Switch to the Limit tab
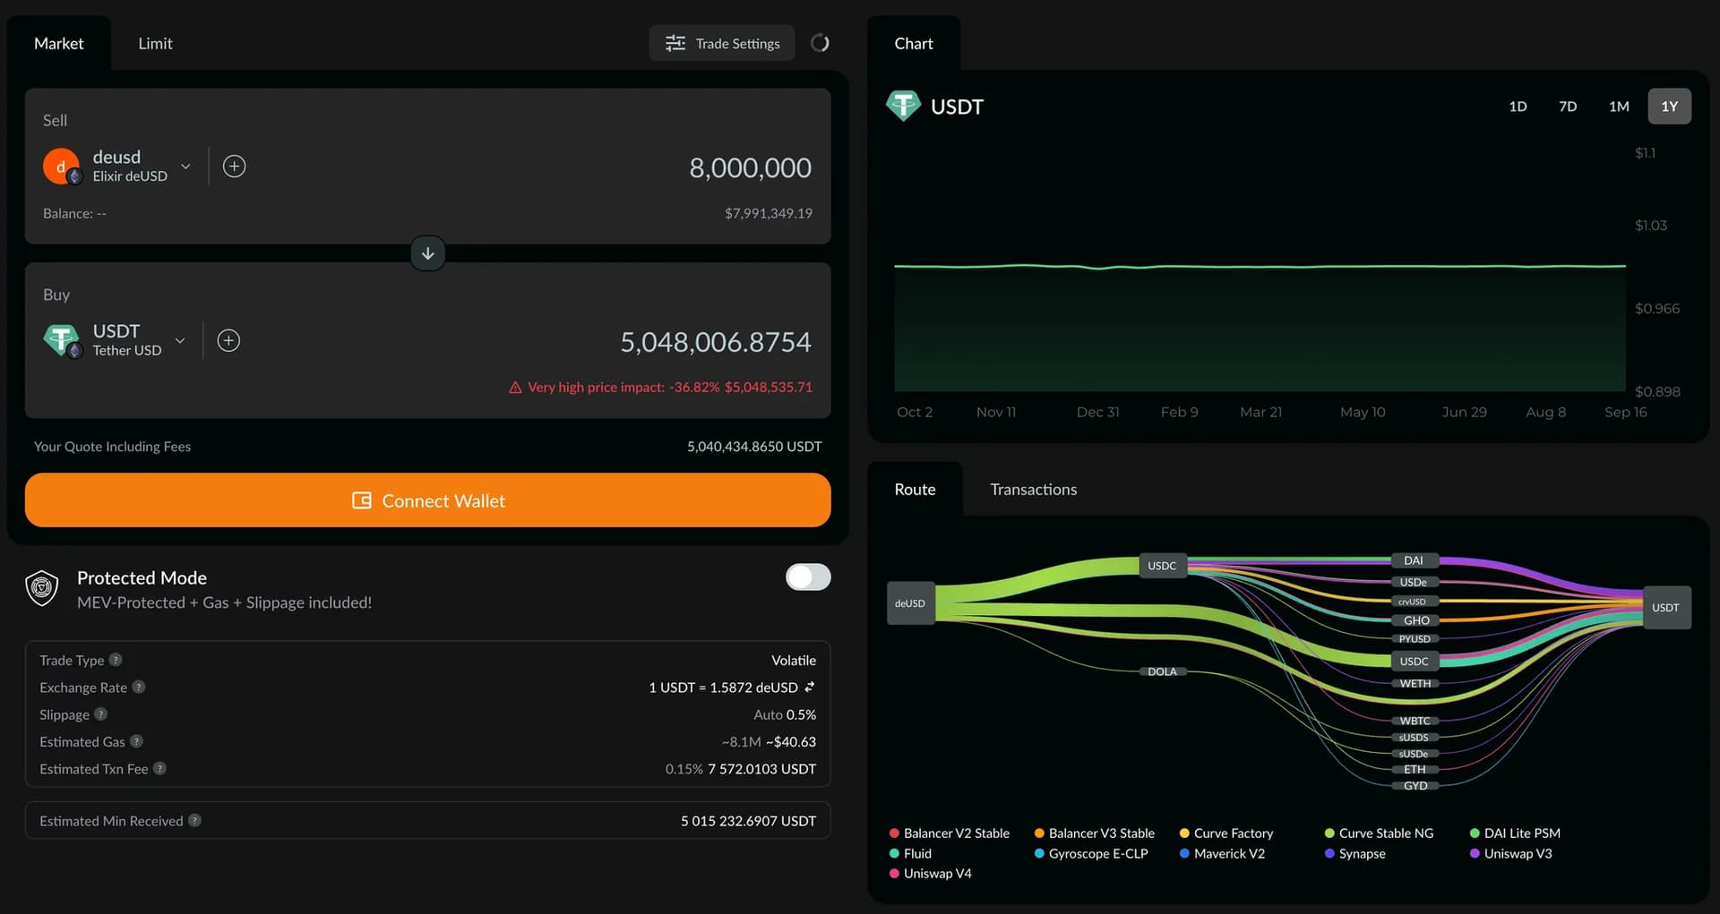Image resolution: width=1720 pixels, height=914 pixels. click(155, 43)
